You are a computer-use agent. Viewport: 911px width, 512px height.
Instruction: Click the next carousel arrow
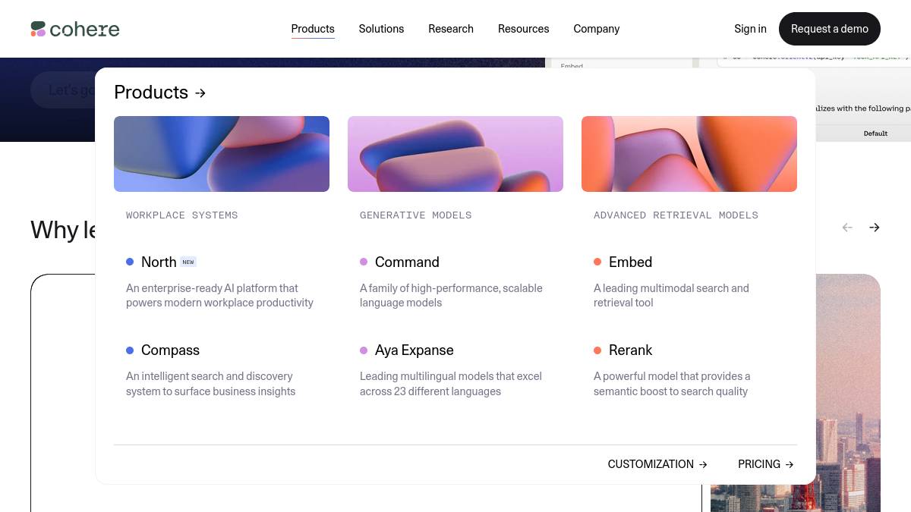(x=875, y=228)
